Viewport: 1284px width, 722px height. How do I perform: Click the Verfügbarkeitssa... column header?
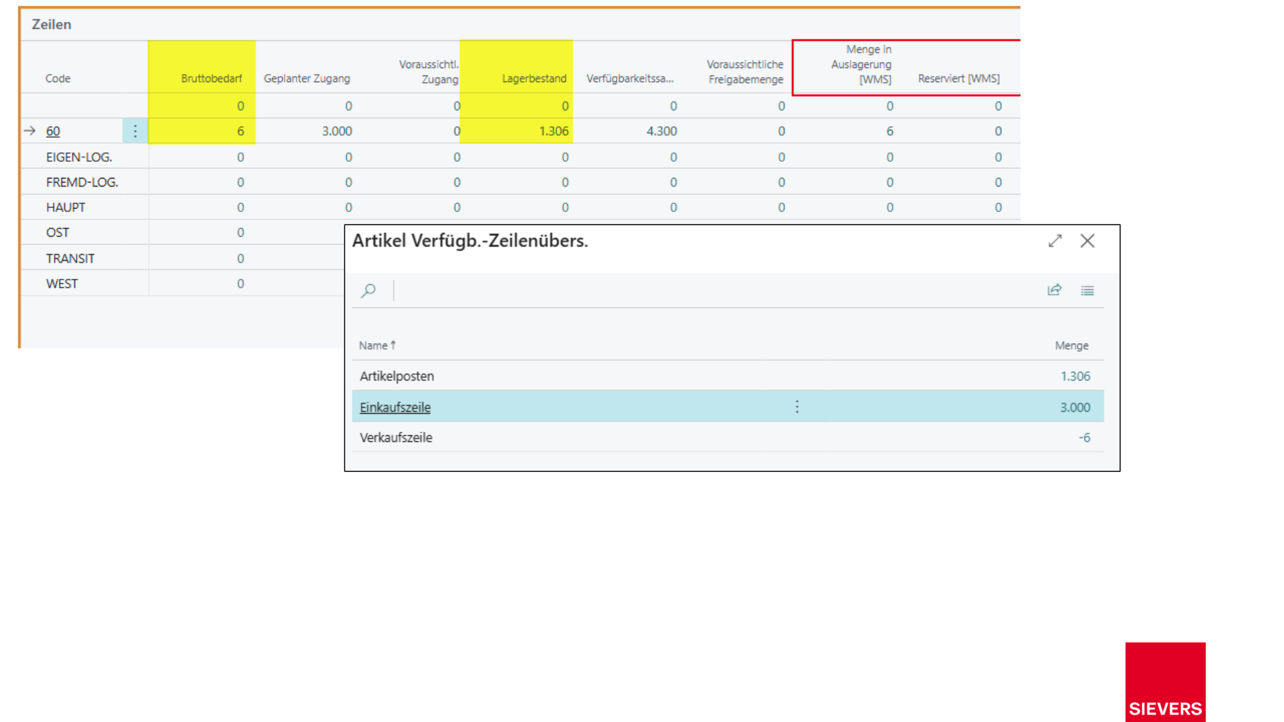(630, 78)
